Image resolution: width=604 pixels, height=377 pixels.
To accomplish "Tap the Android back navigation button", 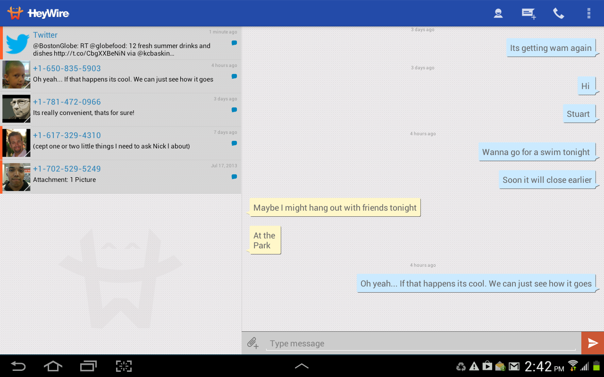I will [18, 366].
